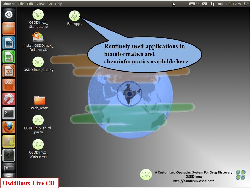This screenshot has width=251, height=188.
Task: Launch LibreOffice Calc from the launcher
Action: coord(9,57)
